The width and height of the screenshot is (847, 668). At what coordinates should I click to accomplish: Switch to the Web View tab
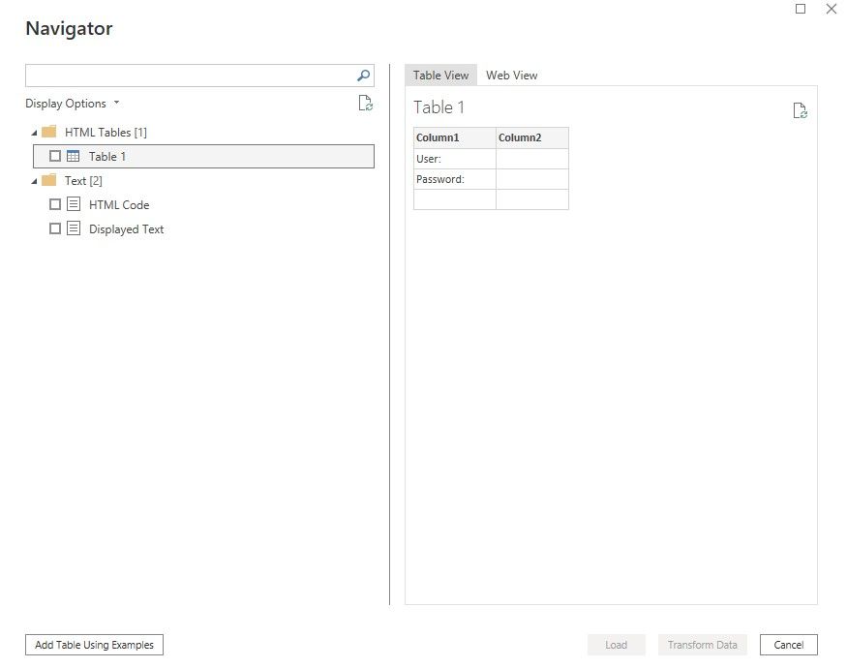point(511,76)
